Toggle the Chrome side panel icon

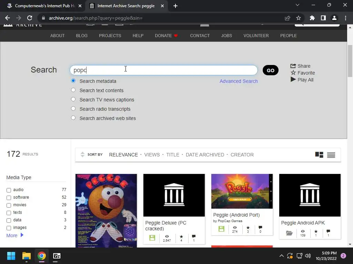click(x=323, y=18)
